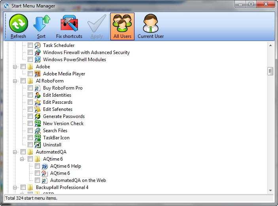
Task: Select the Task Scheduler entry
Action: coord(59,45)
